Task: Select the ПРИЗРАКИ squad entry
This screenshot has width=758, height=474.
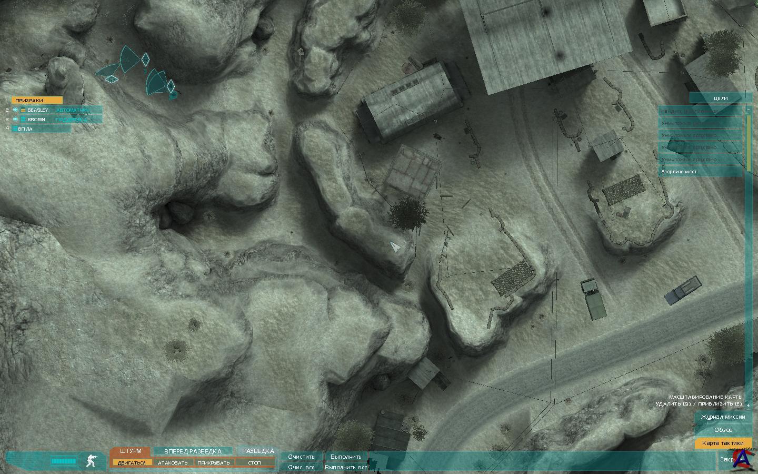Action: tap(37, 100)
